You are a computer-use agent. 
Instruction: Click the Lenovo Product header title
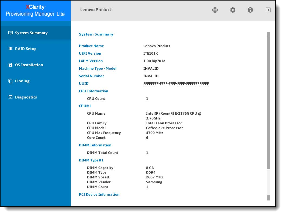(x=96, y=10)
